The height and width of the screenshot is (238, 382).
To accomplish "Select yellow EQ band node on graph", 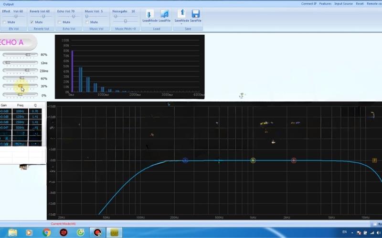I will pos(253,160).
